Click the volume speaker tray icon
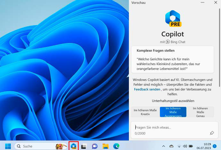 click(x=185, y=146)
